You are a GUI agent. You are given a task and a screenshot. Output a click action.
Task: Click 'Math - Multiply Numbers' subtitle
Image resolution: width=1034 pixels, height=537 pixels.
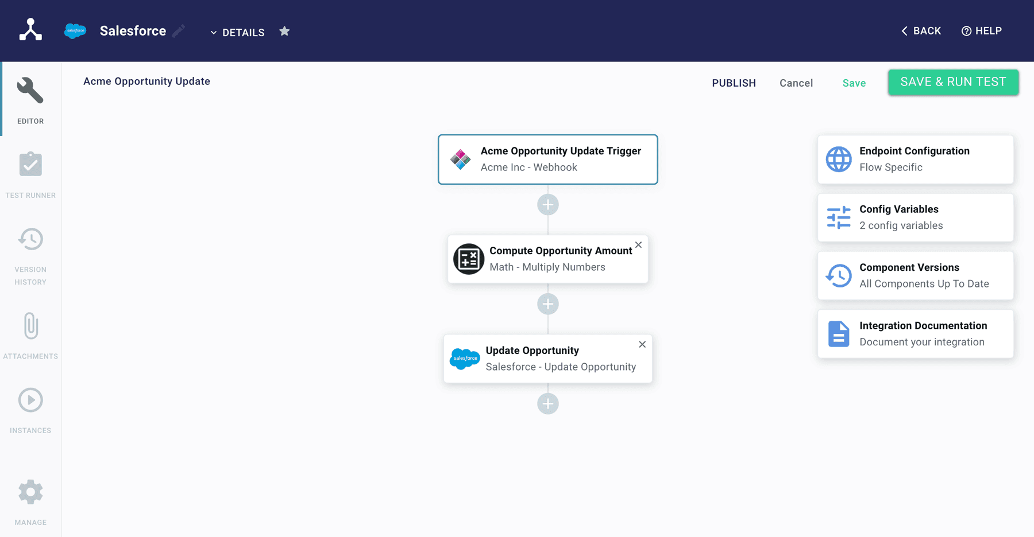[547, 267]
